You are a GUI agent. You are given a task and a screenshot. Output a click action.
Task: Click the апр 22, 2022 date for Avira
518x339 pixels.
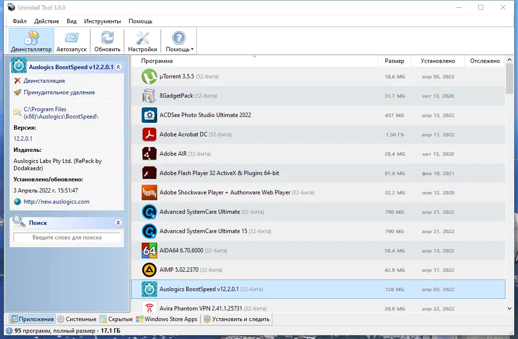438,309
